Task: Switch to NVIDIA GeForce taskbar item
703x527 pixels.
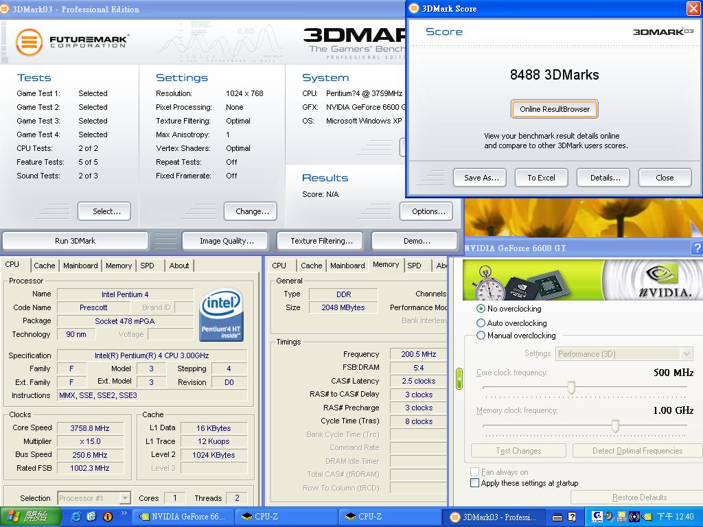Action: (183, 517)
